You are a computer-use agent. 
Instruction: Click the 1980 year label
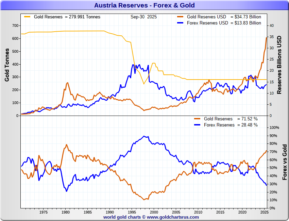(x=65, y=212)
